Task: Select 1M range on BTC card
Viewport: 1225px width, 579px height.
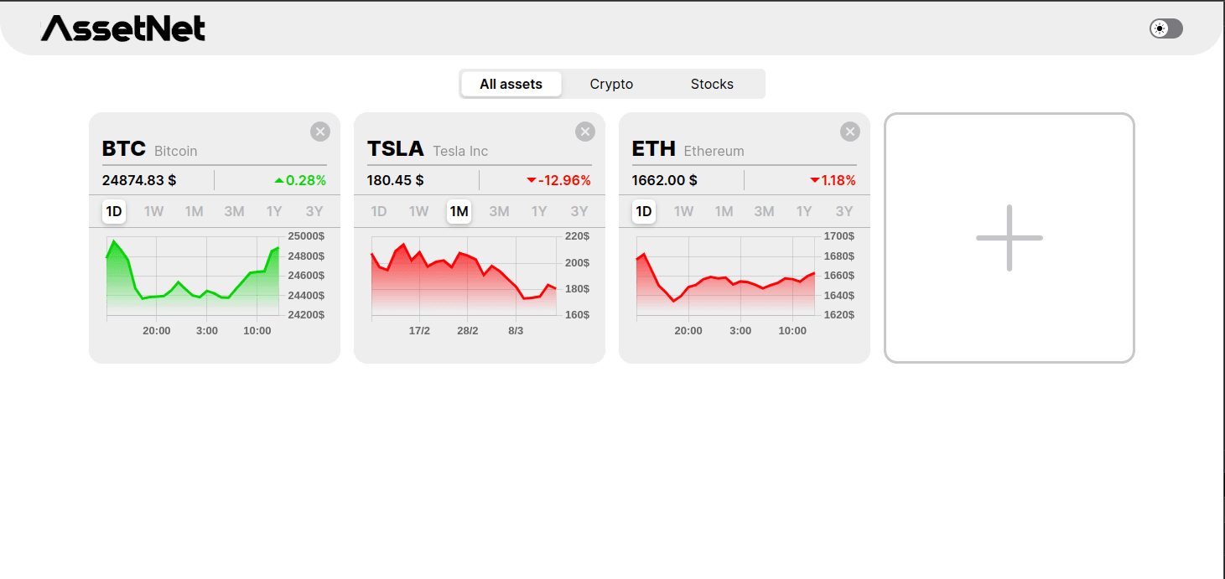Action: pyautogui.click(x=195, y=211)
